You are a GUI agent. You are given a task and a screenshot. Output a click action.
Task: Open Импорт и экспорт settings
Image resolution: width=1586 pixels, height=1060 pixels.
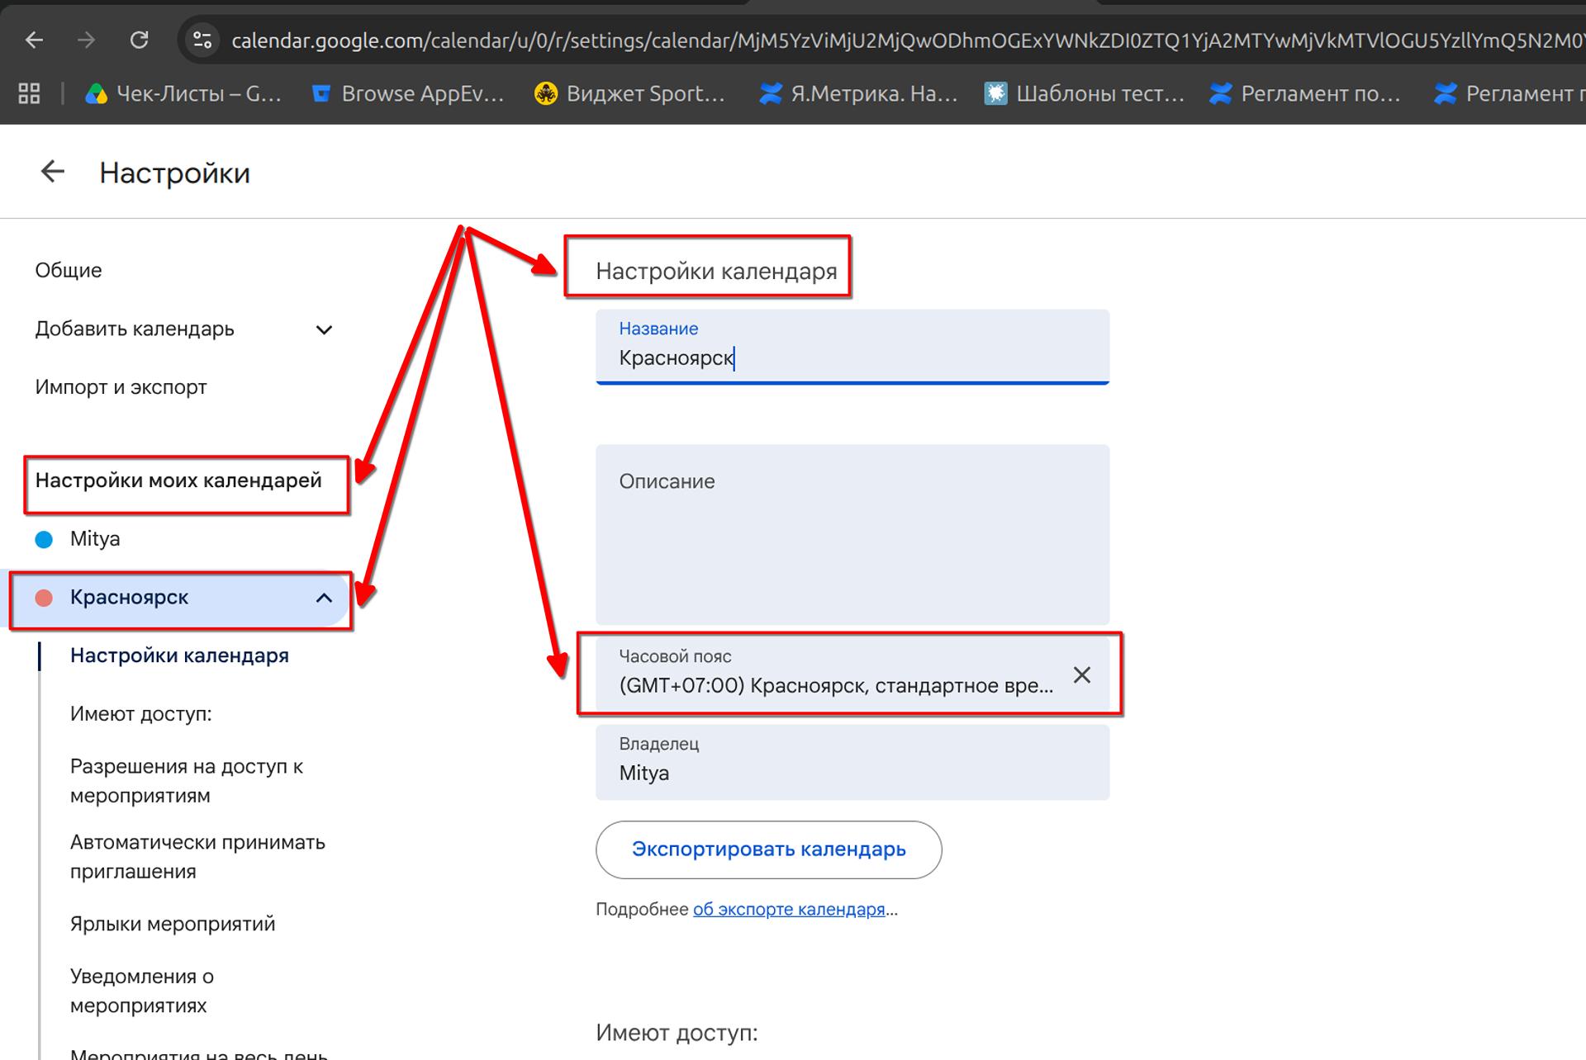coord(121,387)
